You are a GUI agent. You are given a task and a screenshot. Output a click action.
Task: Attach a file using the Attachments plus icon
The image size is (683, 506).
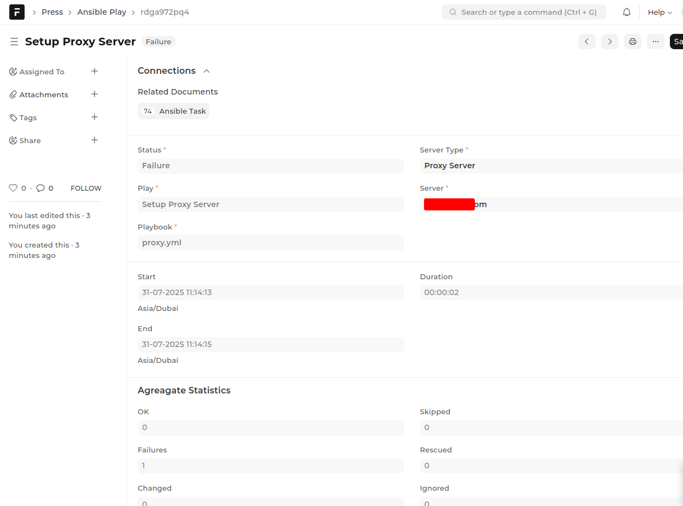coord(94,94)
